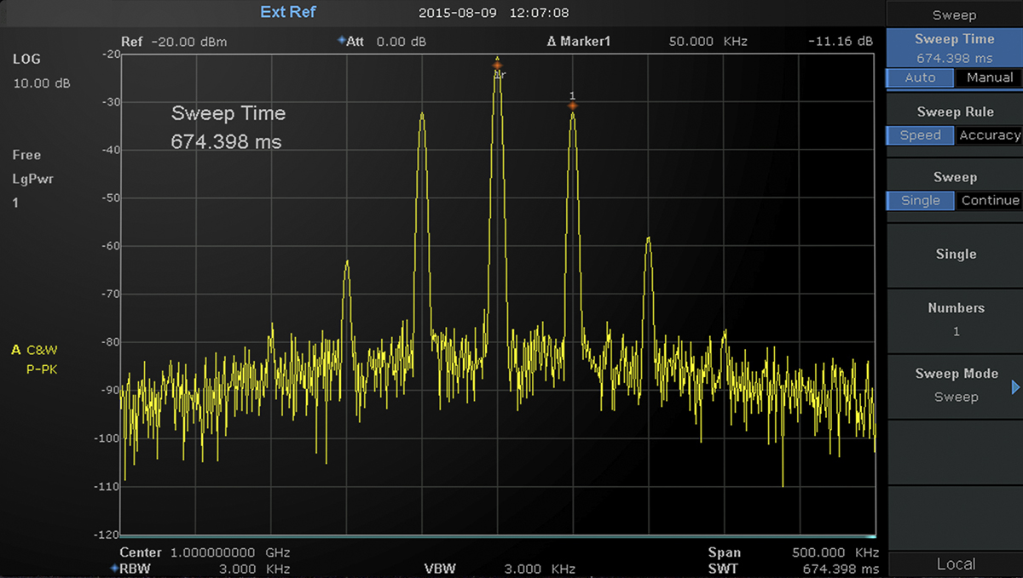Screen dimensions: 1023x578
Task: Click the Ext Ref indicator
Action: [288, 13]
